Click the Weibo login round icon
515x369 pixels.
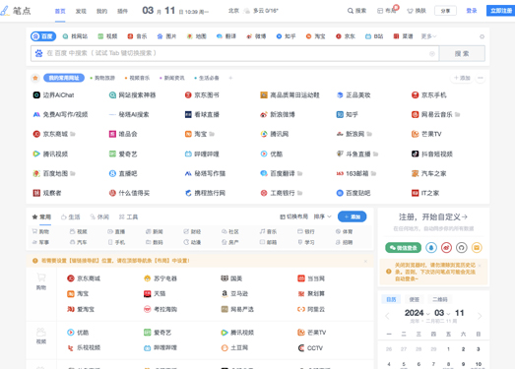[x=446, y=248]
